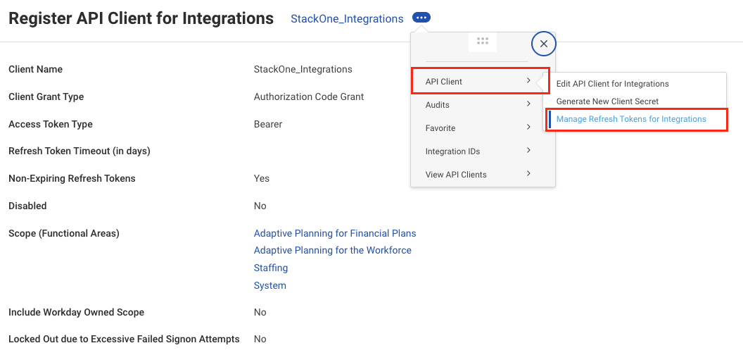Screen dimensions: 743x355
Task: Expand the View API Clients chevron
Action: pyautogui.click(x=528, y=174)
